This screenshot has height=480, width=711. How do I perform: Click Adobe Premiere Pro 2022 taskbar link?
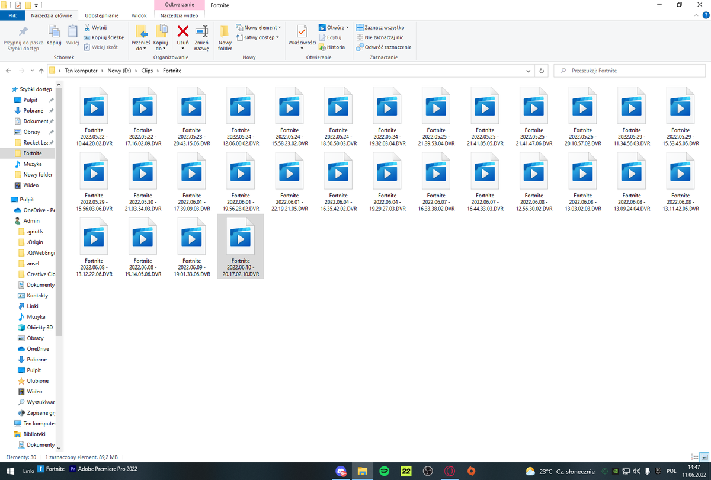click(104, 469)
